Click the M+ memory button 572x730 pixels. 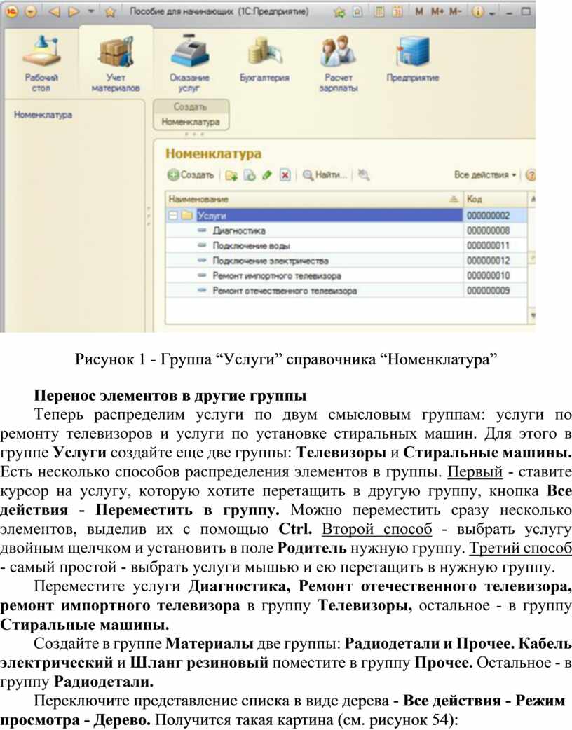pyautogui.click(x=437, y=12)
